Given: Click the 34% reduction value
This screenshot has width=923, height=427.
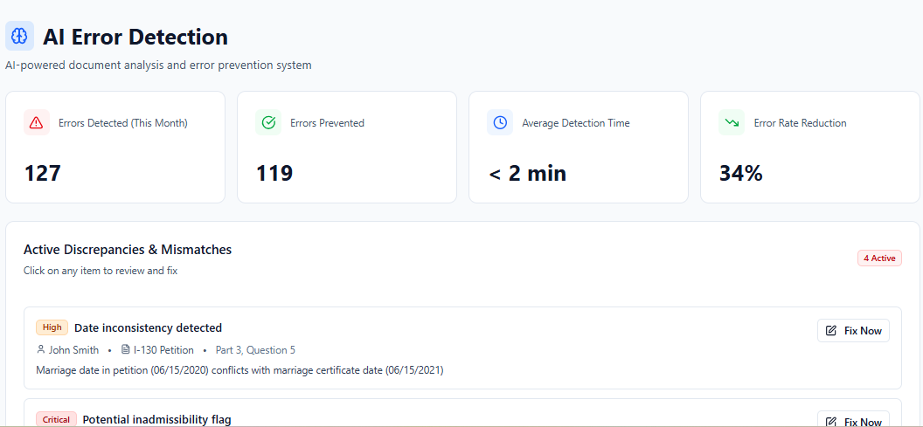Looking at the screenshot, I should point(741,174).
